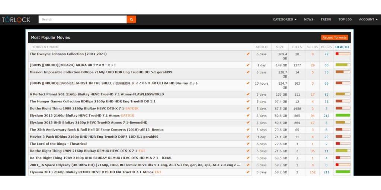Click verified checkmark on Elysium BeyondHD row
The image size is (381, 190).
click(248, 122)
